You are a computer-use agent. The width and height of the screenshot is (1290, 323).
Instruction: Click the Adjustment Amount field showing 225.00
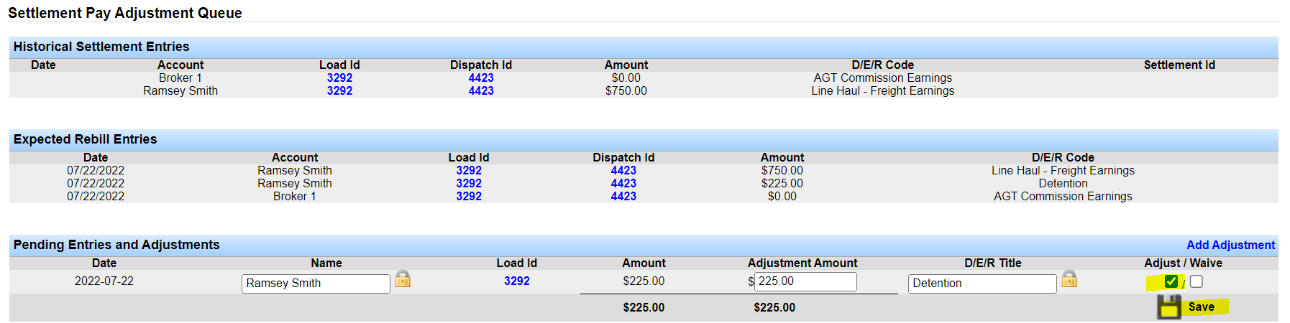805,281
